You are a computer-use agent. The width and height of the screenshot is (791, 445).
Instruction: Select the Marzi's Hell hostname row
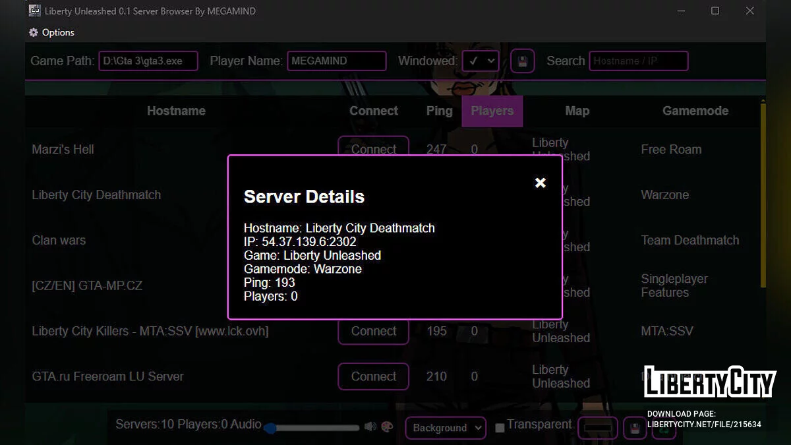tap(63, 149)
